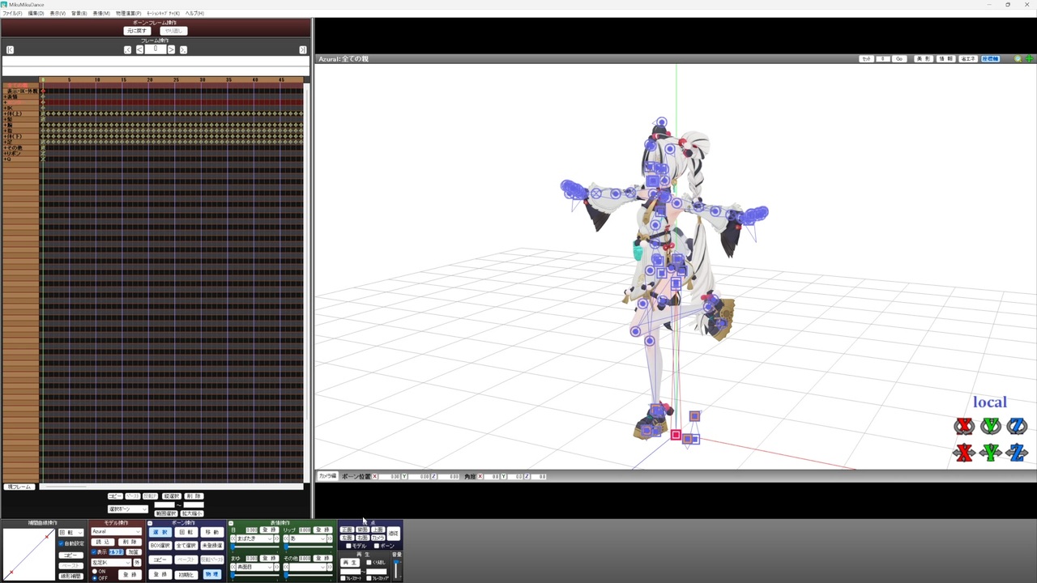Click the 全て選択 select-all button

(x=186, y=546)
